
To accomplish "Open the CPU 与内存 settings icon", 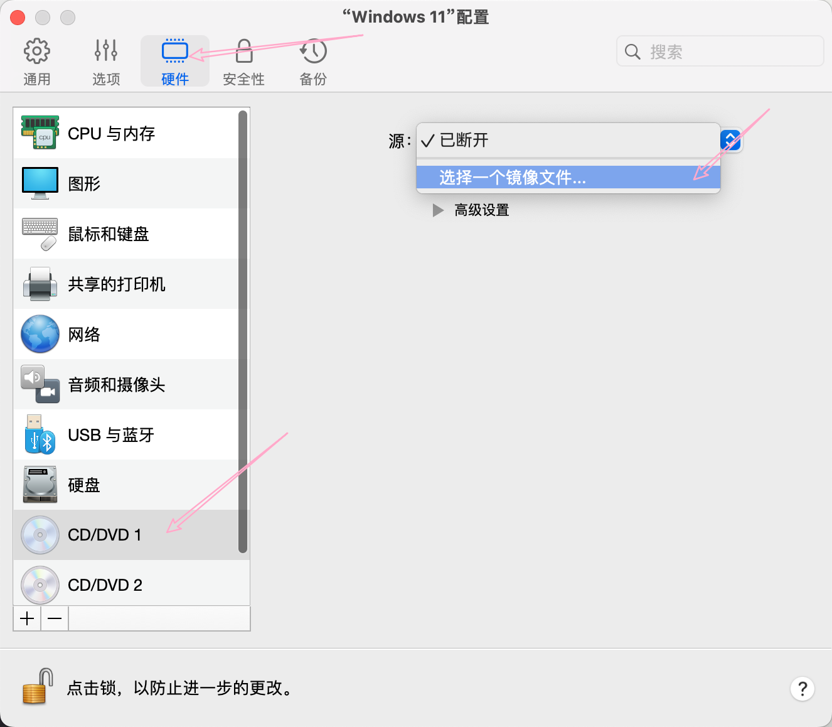I will (40, 133).
